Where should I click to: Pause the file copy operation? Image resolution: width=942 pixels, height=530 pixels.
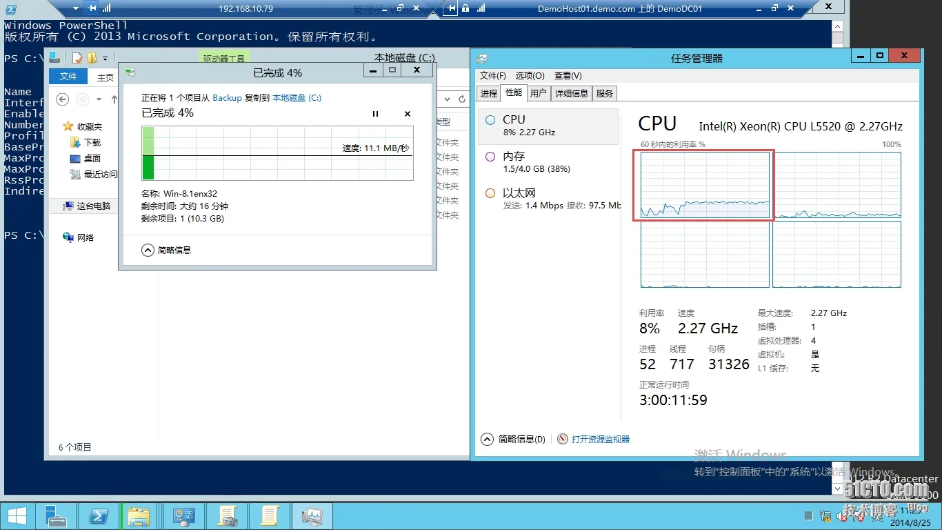tap(375, 114)
